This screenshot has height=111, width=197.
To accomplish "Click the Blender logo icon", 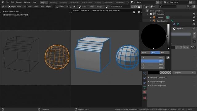I will click(x=3, y=2).
